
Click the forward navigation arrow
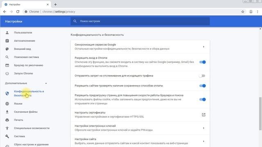(x=11, y=12)
